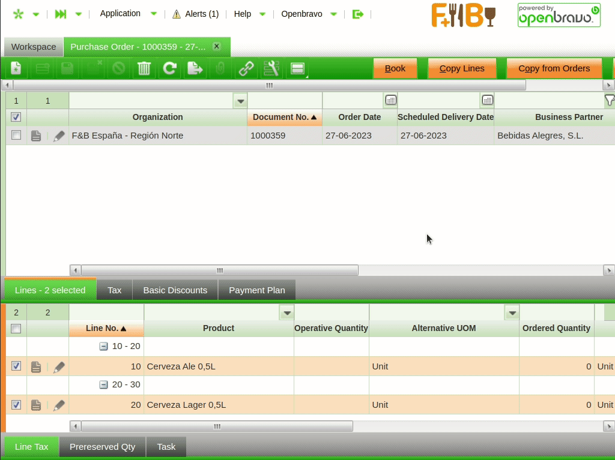
Task: Open the Order Date filter calendar icon
Action: point(390,100)
